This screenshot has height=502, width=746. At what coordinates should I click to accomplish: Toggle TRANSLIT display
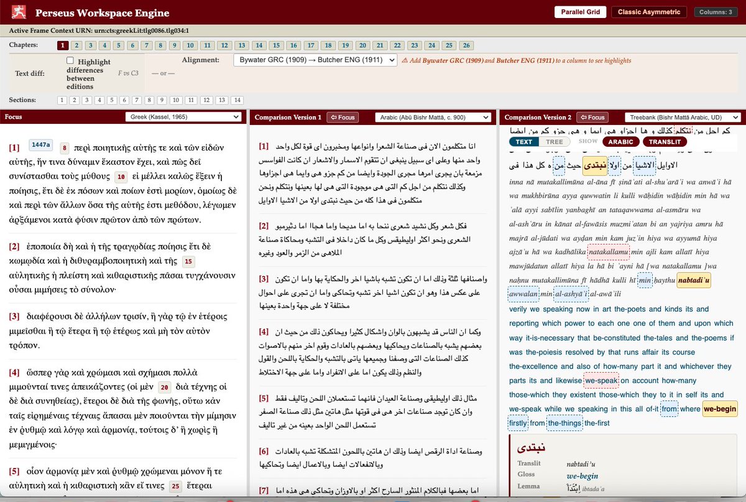pos(665,142)
